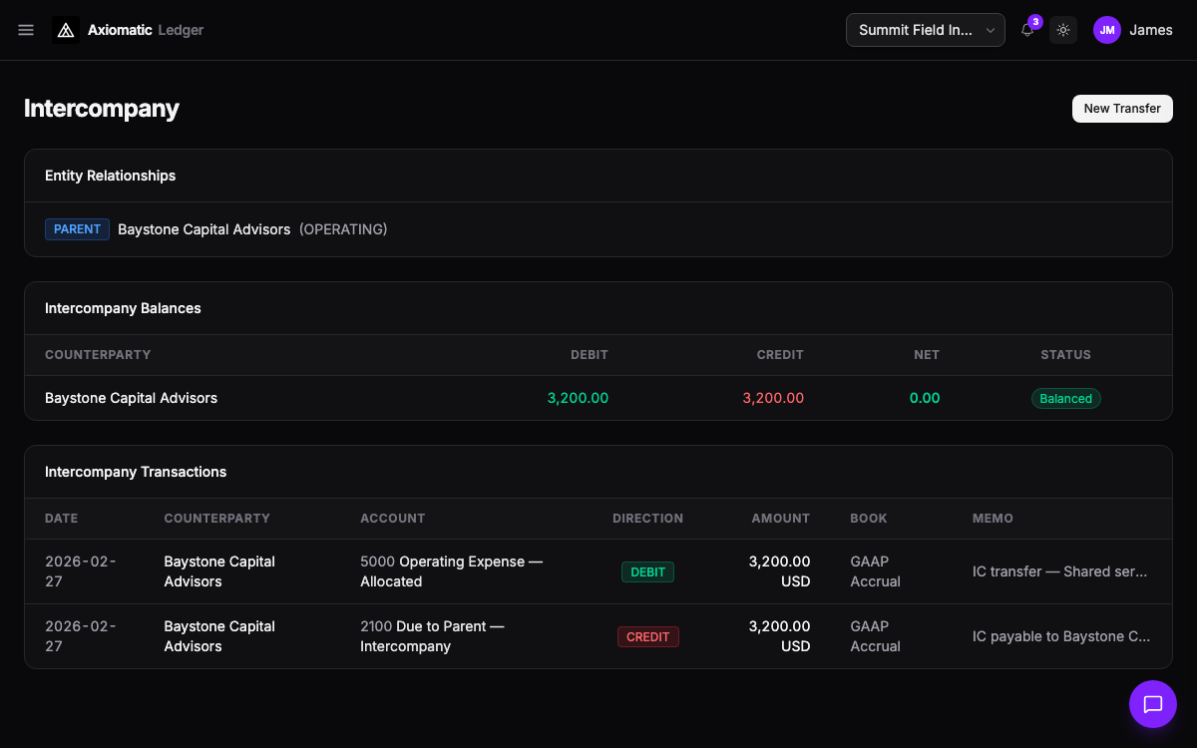Click the CREDIT direction badge
Image resolution: width=1197 pixels, height=748 pixels.
[x=647, y=636]
